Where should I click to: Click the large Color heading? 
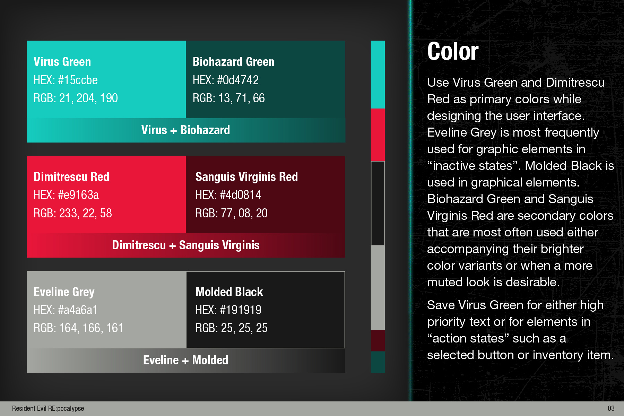(x=453, y=51)
